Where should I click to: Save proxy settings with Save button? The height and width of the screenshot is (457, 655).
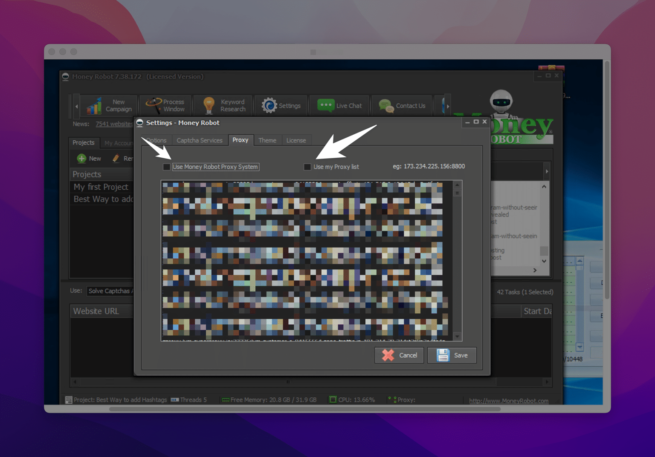tap(452, 355)
